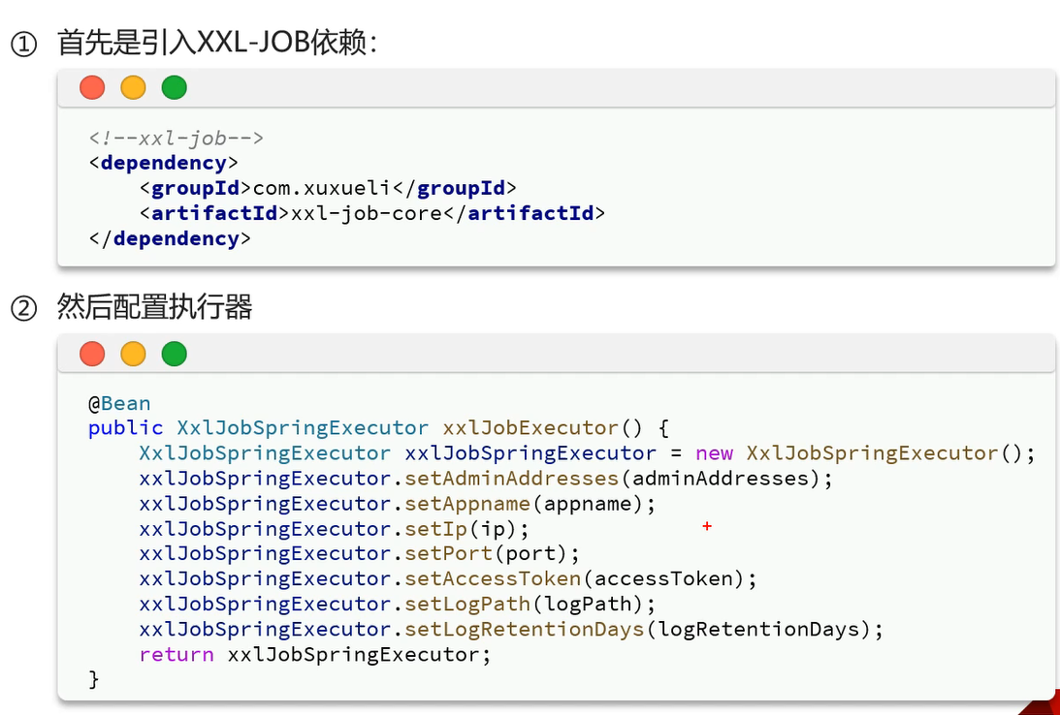
Task: Click the 'public' keyword in the method signature
Action: [126, 428]
